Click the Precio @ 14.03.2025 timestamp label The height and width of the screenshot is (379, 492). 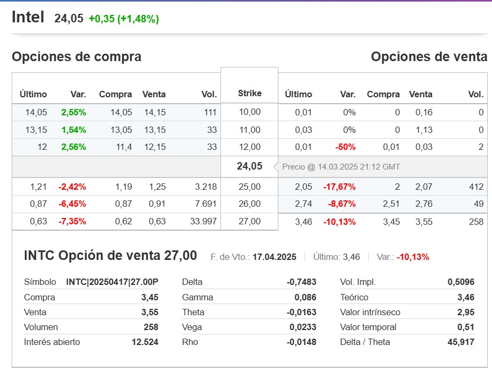point(341,167)
